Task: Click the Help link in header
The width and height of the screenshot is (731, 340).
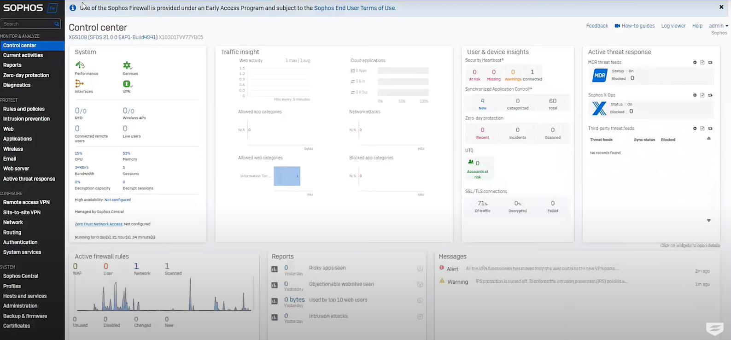Action: click(697, 26)
